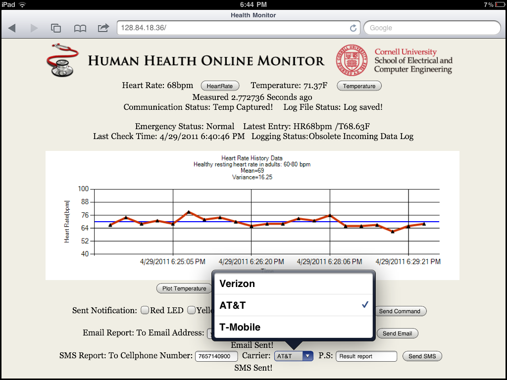Choose AT&T in the carrier list

294,305
